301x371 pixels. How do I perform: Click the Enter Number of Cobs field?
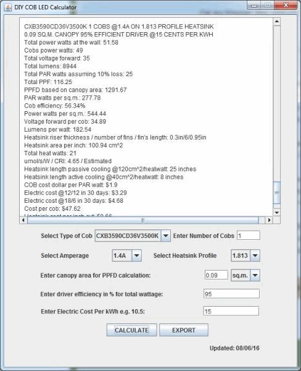coord(249,236)
